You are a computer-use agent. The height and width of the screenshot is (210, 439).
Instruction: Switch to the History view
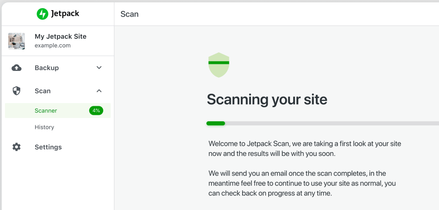44,127
